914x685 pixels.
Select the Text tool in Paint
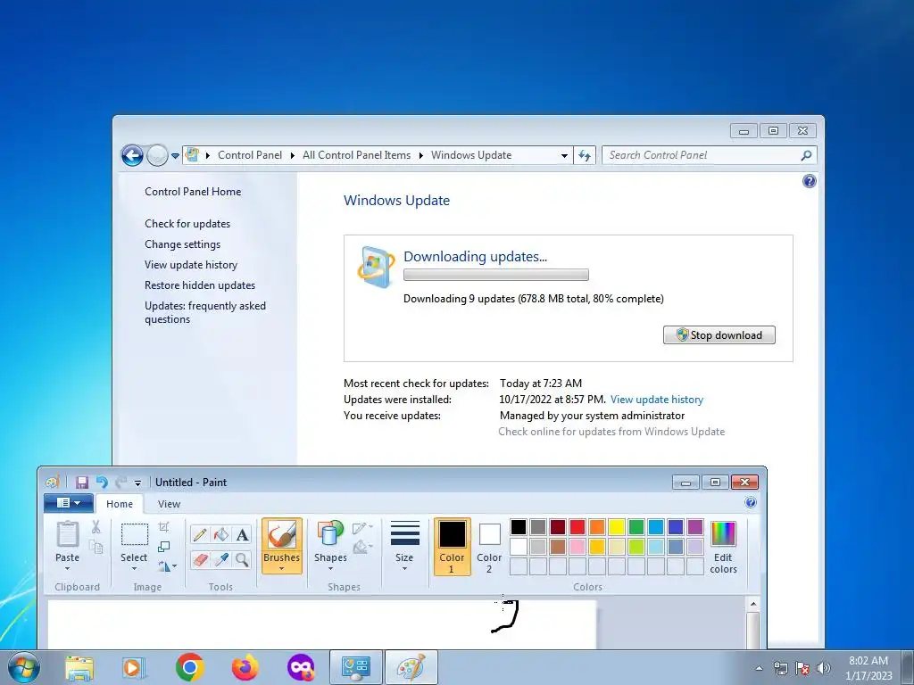tap(243, 534)
